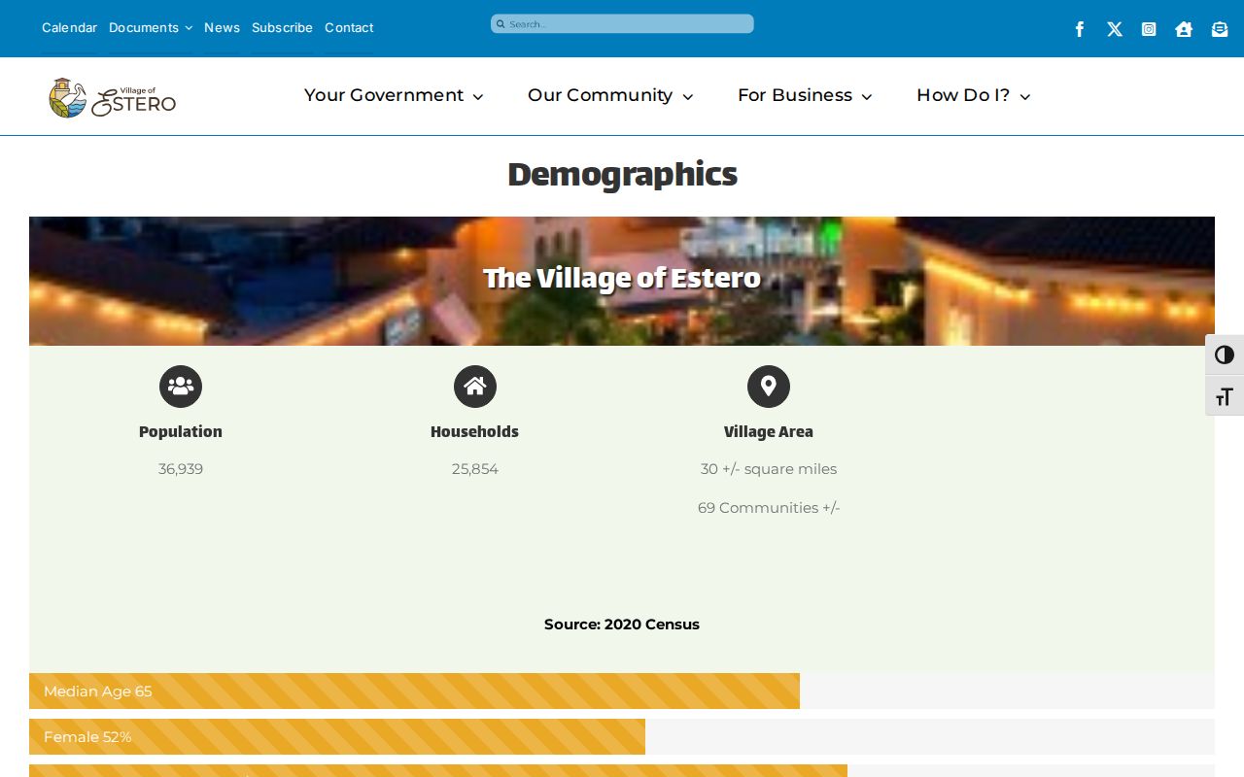Click the Village Area label
Viewport: 1244px width, 777px height.
pos(769,432)
